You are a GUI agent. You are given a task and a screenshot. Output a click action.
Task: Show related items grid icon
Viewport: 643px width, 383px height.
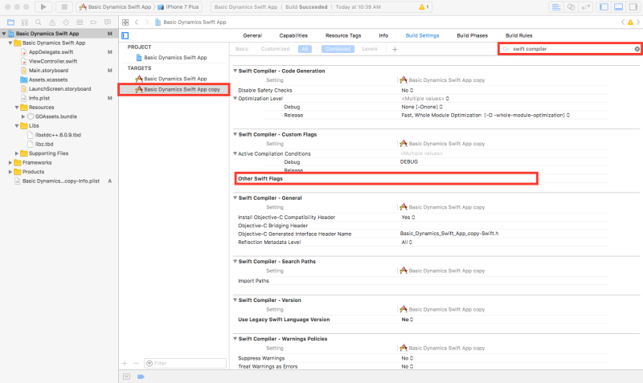click(x=125, y=22)
